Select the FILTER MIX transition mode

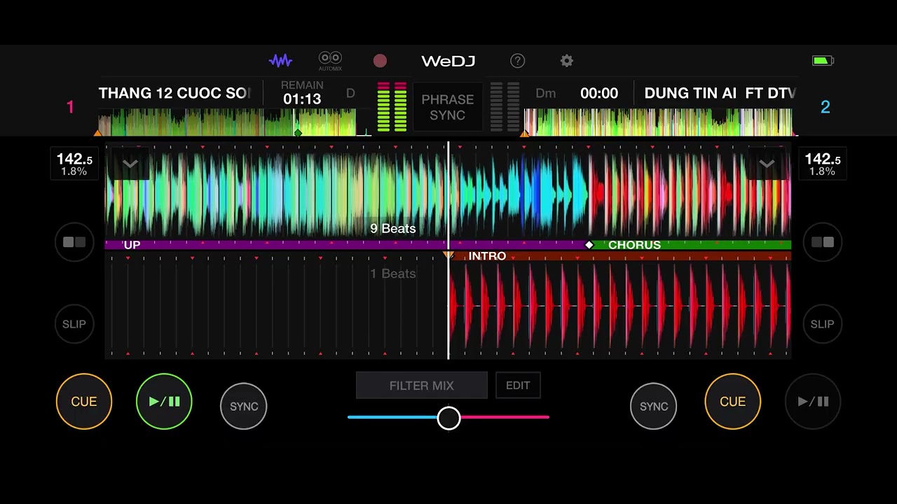coord(422,386)
